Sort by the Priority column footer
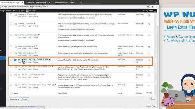The height and width of the screenshot is (109, 195). pyautogui.click(x=149, y=93)
